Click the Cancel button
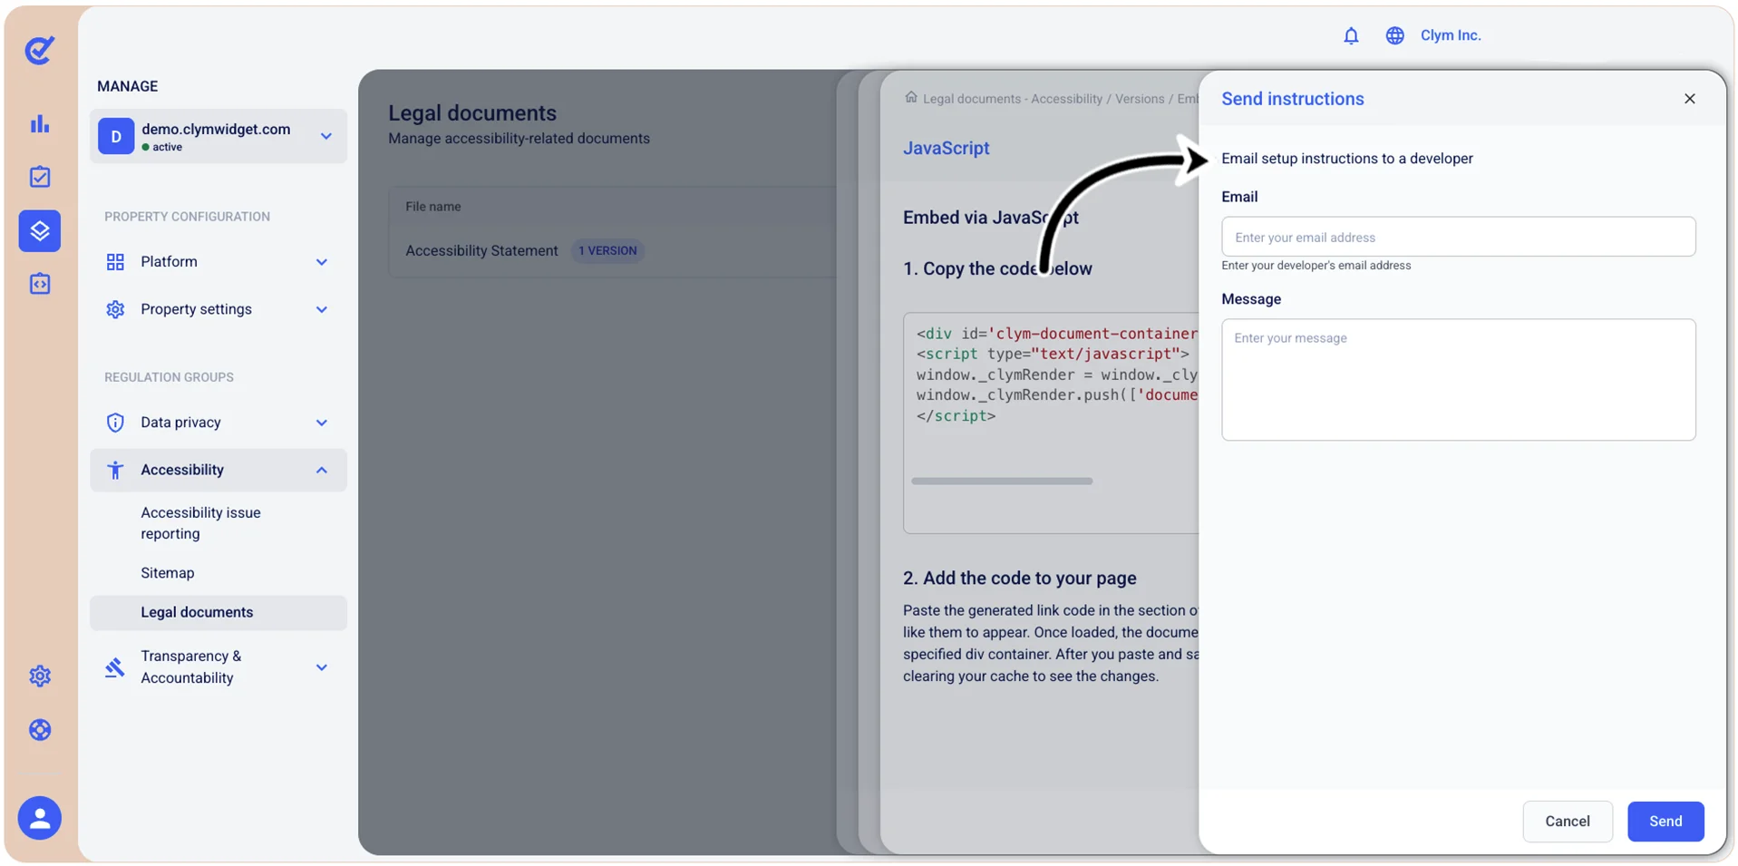1738x866 pixels. tap(1567, 821)
